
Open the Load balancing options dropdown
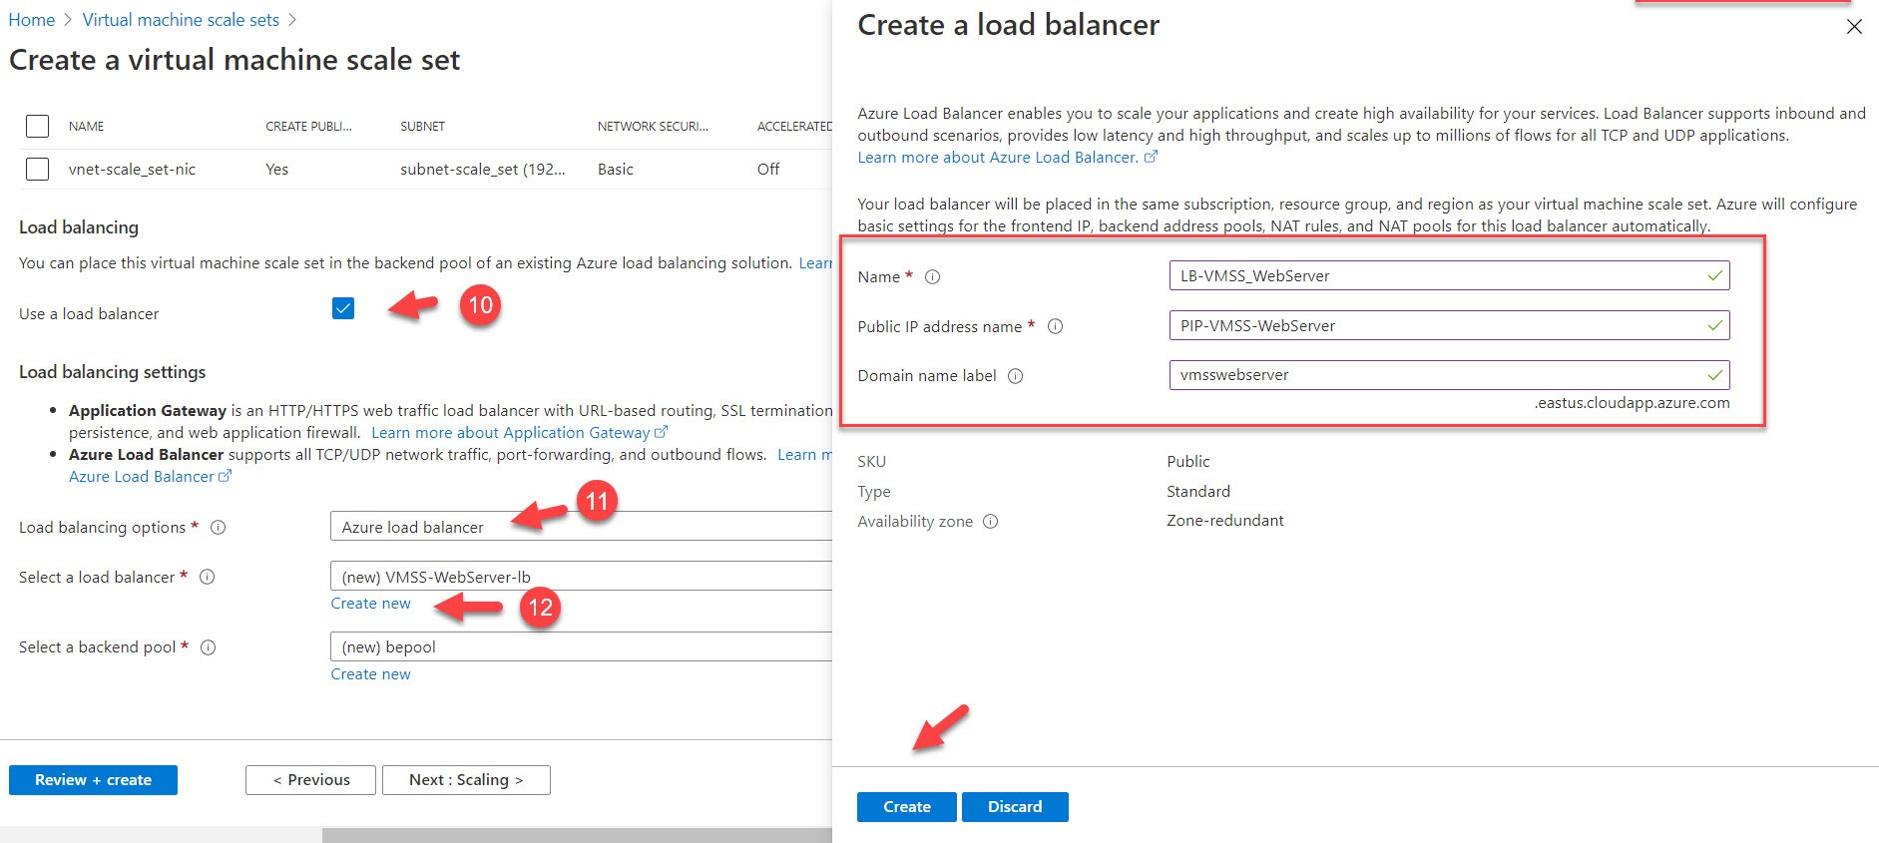tap(579, 527)
